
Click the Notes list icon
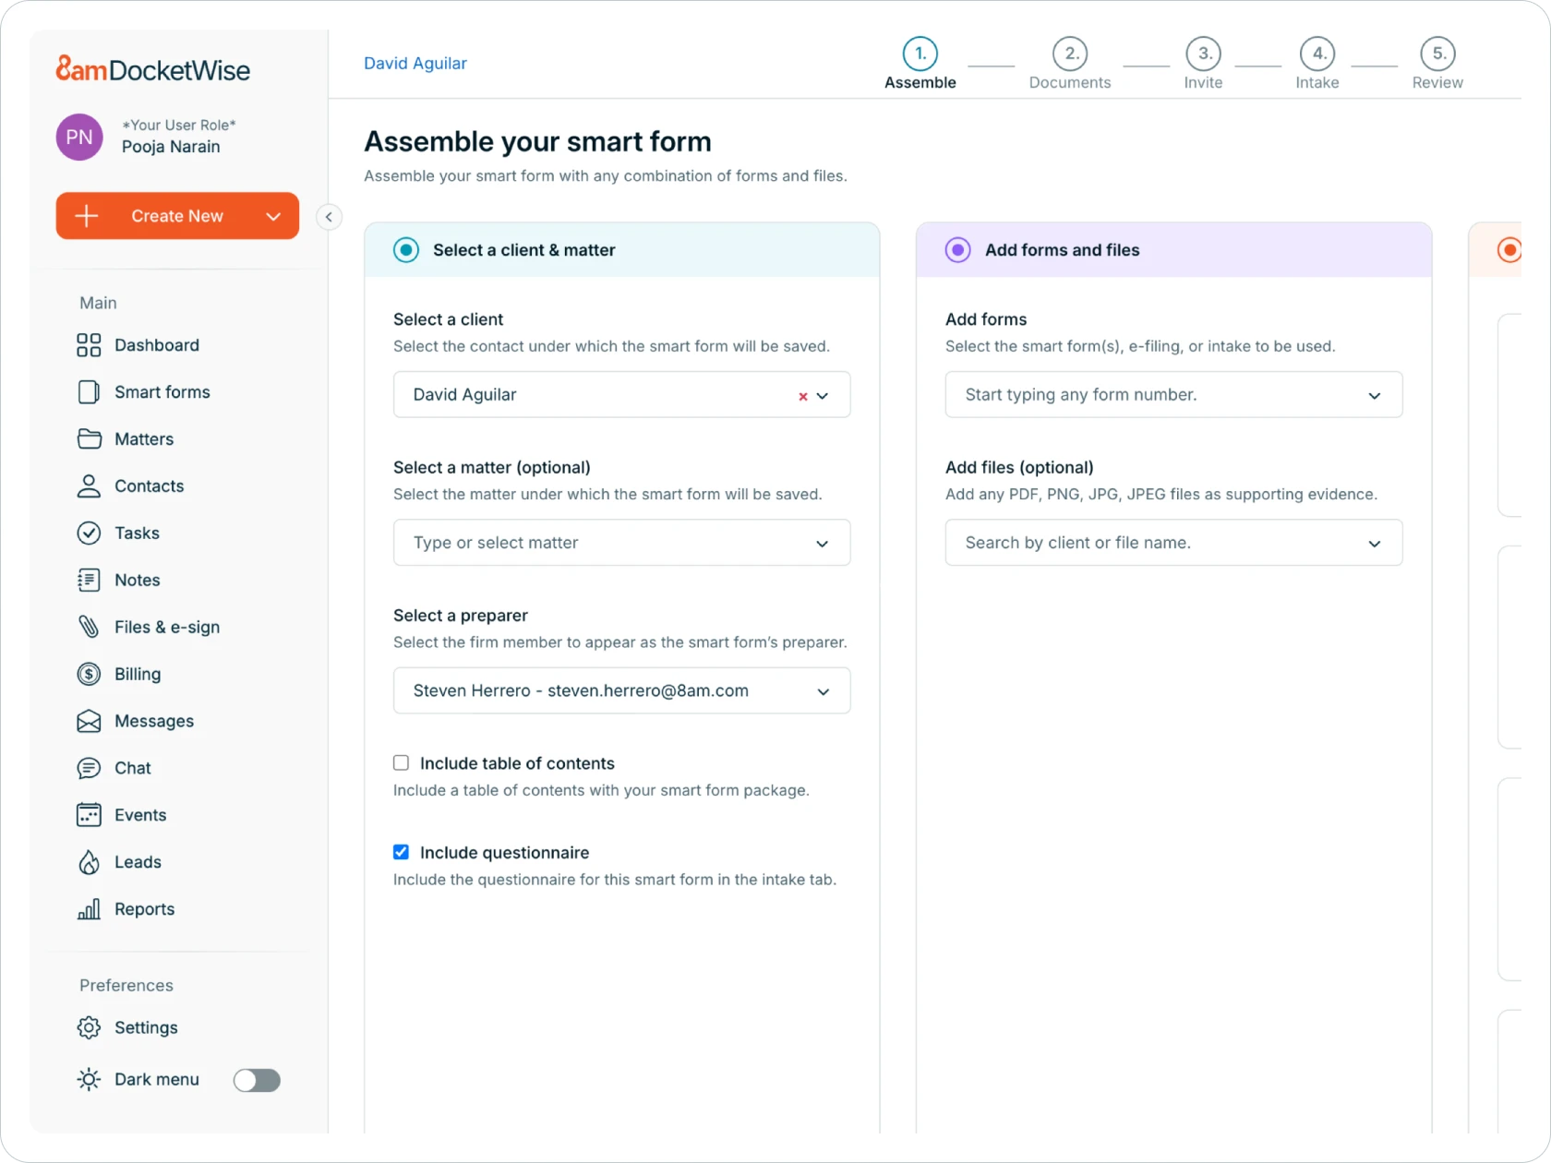(x=89, y=581)
